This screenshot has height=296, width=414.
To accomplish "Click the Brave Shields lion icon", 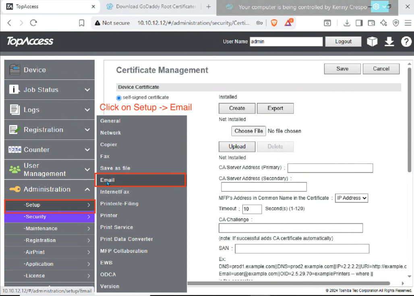I will [x=274, y=23].
